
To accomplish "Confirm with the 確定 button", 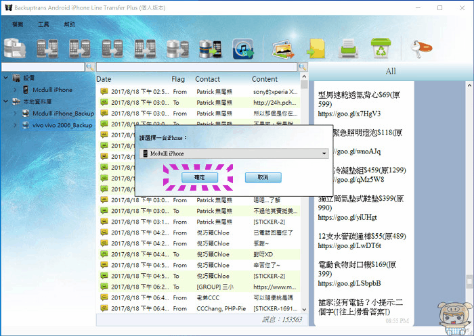I will pyautogui.click(x=200, y=178).
